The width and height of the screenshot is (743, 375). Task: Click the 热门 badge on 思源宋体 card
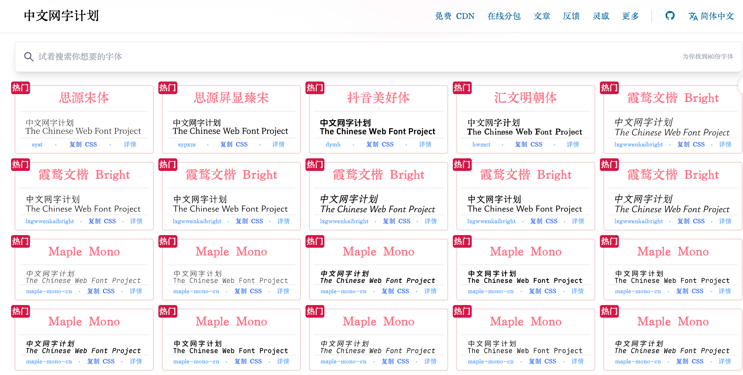click(21, 88)
